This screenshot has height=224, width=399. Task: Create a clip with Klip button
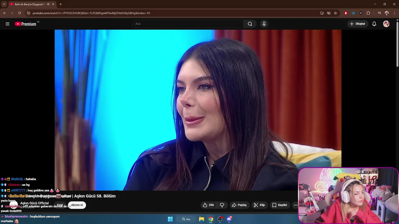[259, 205]
